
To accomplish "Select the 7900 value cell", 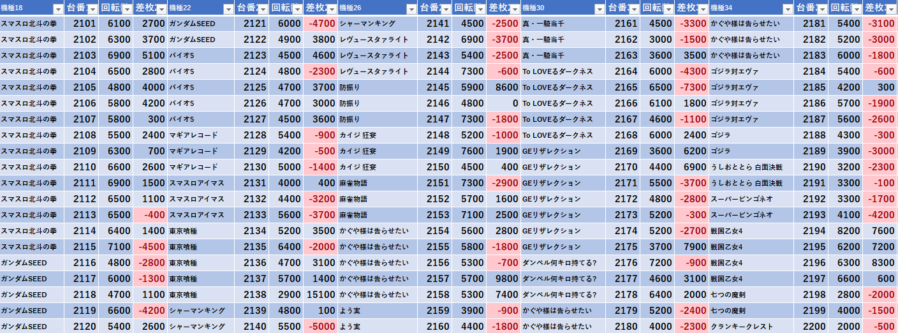I will pyautogui.click(x=691, y=247).
